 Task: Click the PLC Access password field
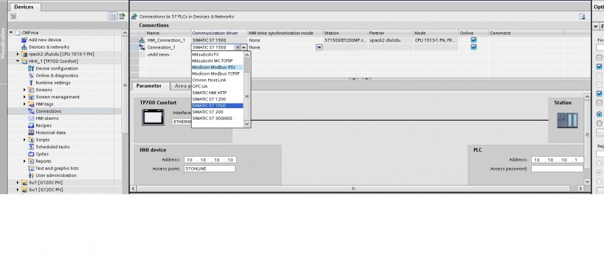click(x=557, y=169)
